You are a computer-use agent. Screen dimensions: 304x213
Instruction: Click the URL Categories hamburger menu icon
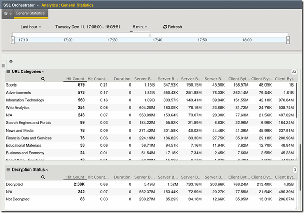point(8,72)
